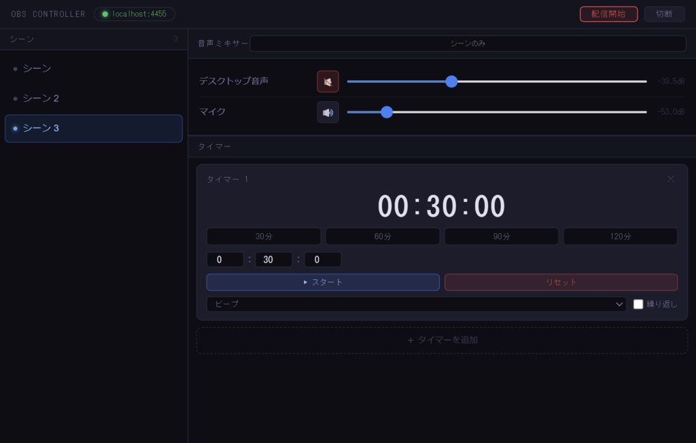Click the リセット button
696x443 pixels.
(561, 283)
